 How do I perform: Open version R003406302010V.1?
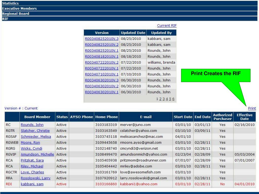click(102, 92)
